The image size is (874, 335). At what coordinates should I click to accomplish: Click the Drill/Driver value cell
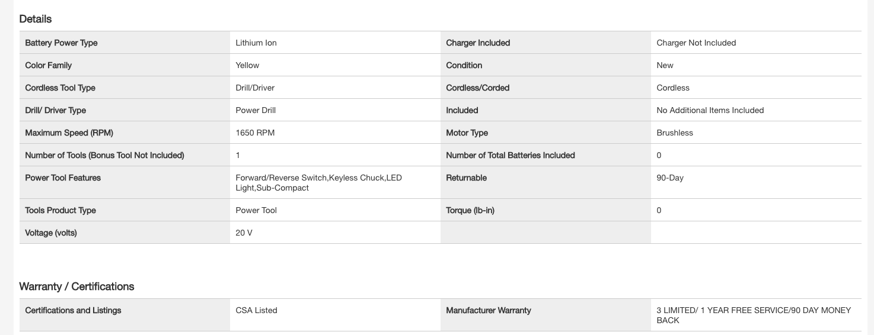tap(255, 88)
